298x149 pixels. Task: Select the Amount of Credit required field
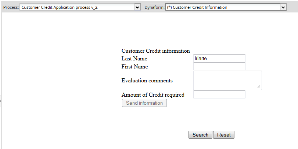[219, 95]
